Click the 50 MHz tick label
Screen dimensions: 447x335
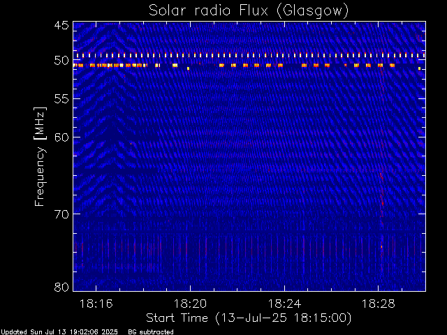[x=61, y=61]
